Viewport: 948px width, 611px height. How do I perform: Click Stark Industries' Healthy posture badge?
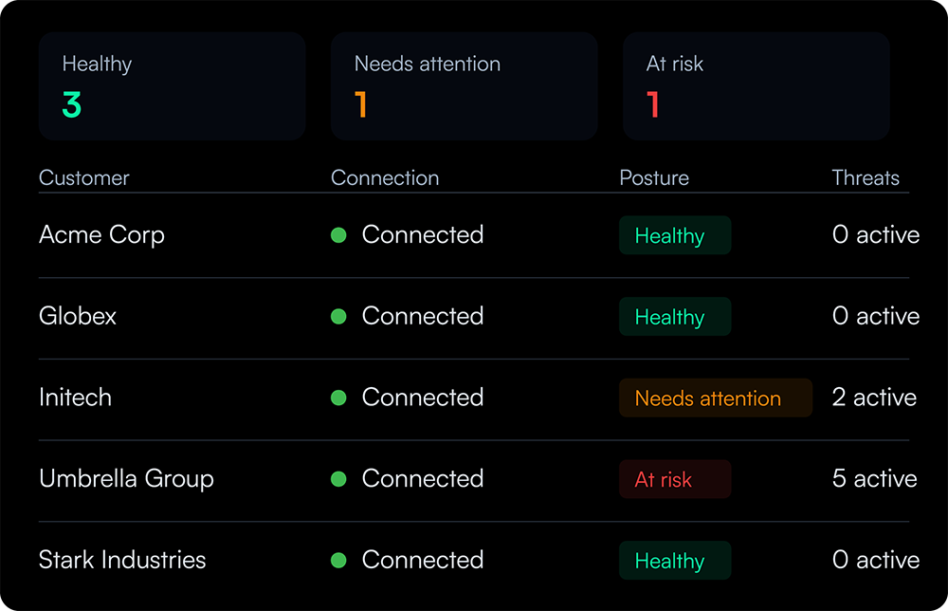[675, 560]
